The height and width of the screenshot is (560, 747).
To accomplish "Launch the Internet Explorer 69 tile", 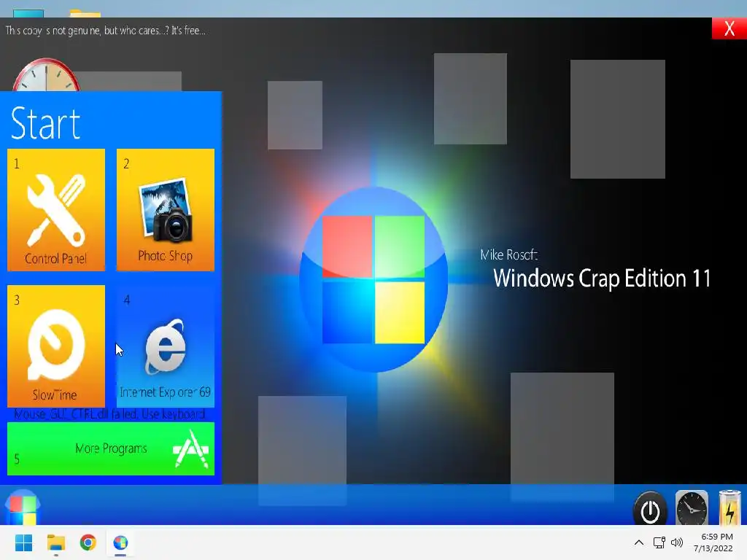I will tap(166, 346).
